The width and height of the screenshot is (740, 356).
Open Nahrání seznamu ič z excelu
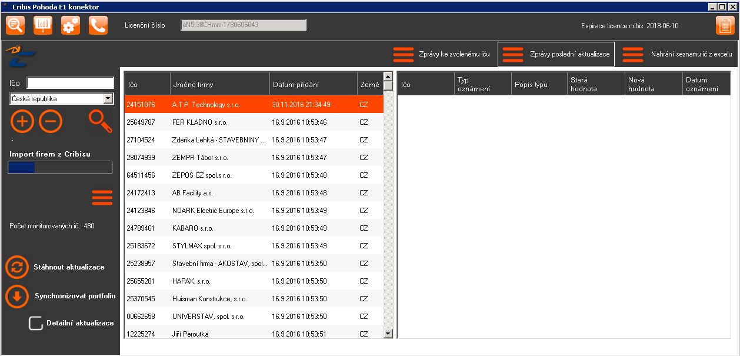[677, 54]
